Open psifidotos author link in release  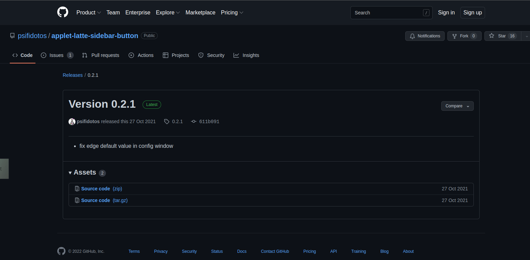click(x=88, y=121)
